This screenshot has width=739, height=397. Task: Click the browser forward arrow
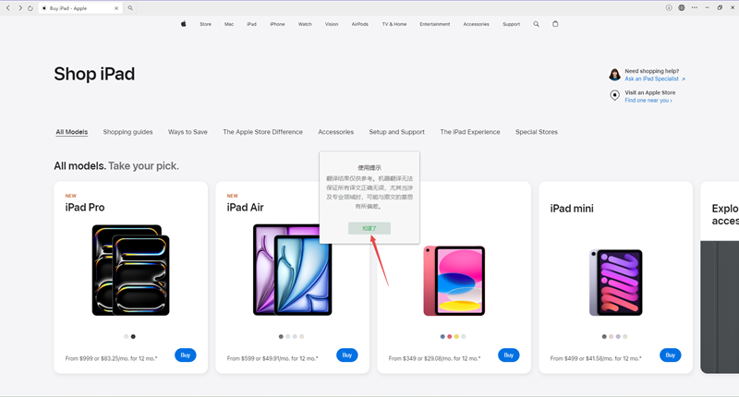coord(19,8)
